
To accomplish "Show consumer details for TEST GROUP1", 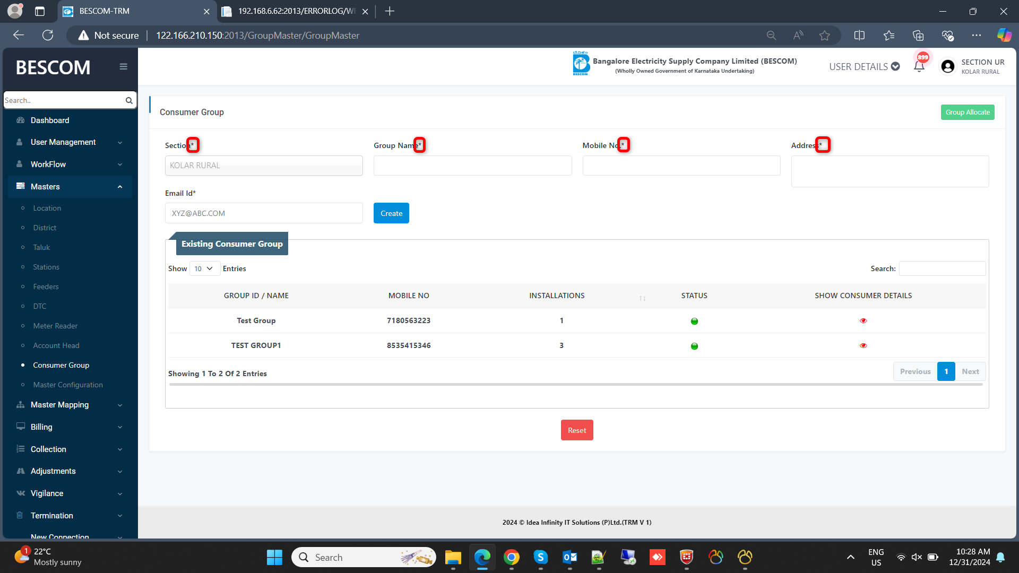I will click(x=863, y=346).
